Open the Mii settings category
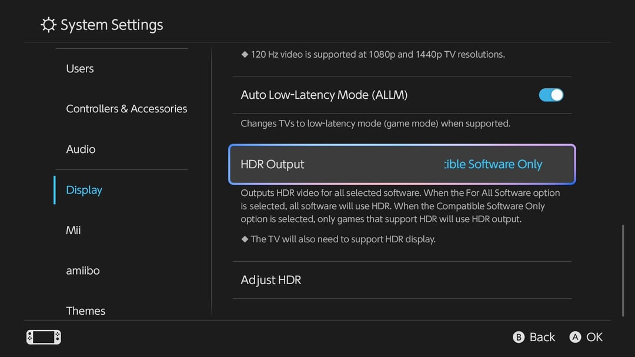Screen dimensions: 635x357 (x=73, y=230)
